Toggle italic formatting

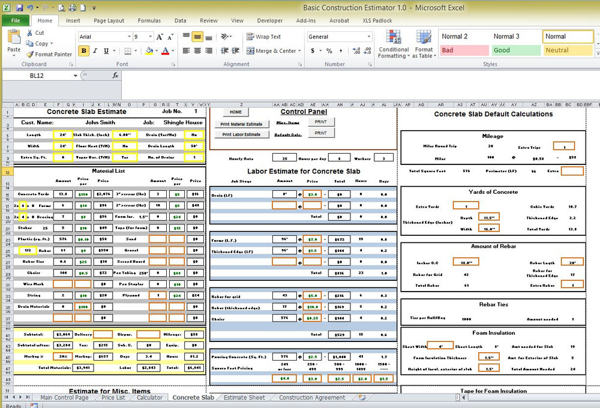tap(94, 51)
